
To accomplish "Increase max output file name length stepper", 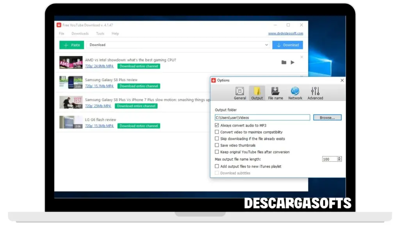I will [339, 158].
